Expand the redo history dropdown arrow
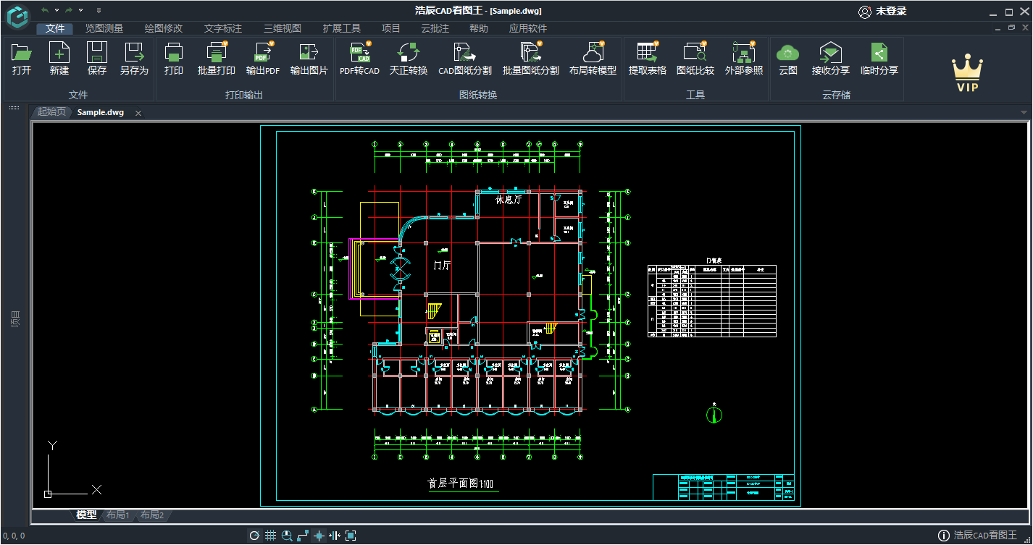The image size is (1033, 545). [x=80, y=10]
